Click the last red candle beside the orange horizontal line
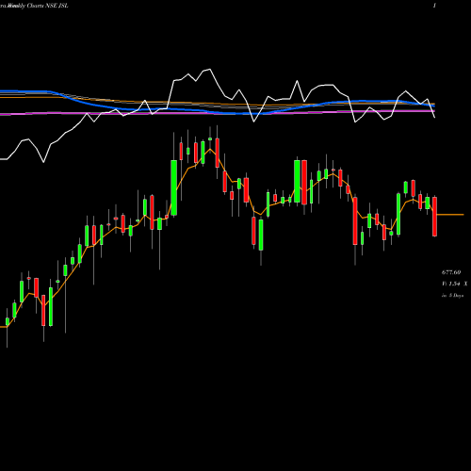 click(x=434, y=217)
